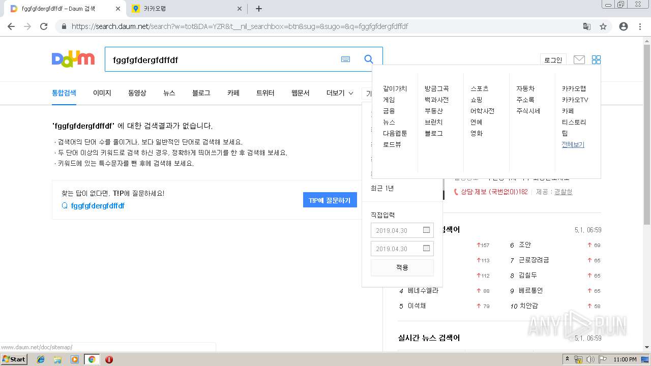Open the start date calendar icon
Screen dimensions: 651x366
[x=426, y=230]
